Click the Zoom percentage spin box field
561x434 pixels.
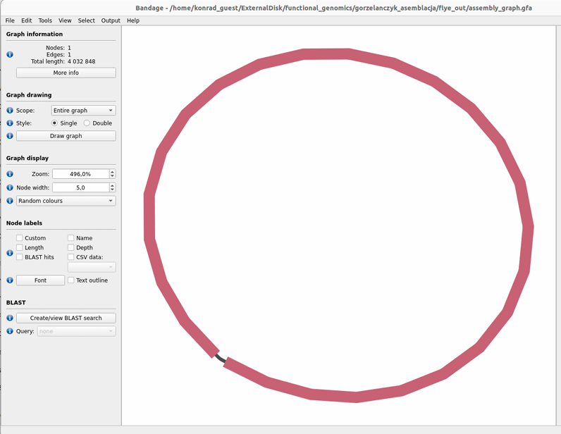click(80, 174)
